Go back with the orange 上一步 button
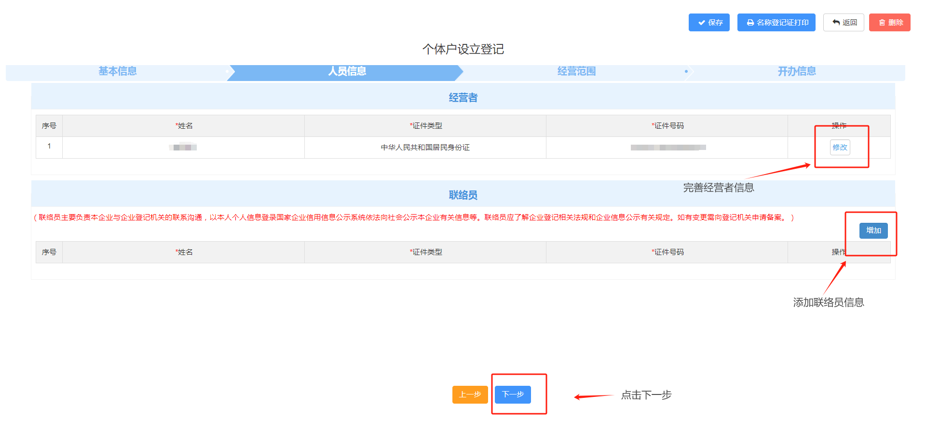Screen dimensions: 926x448 (x=470, y=394)
